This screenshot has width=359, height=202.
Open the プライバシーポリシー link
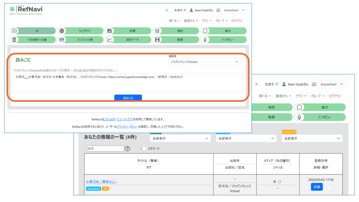[x=127, y=127]
